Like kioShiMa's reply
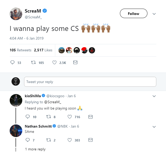 click(70, 117)
